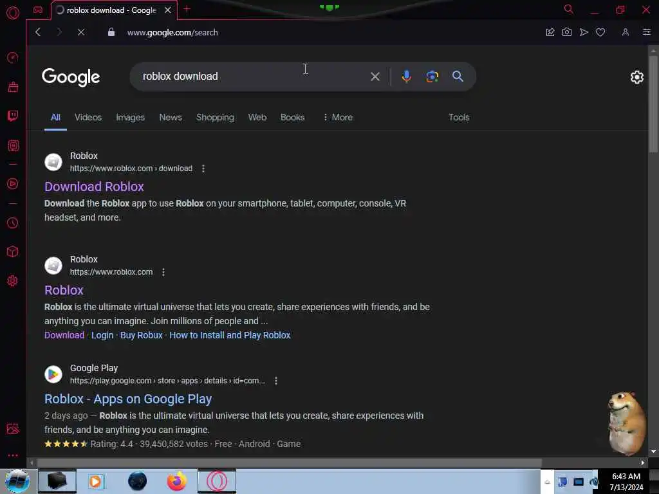
Task: Open options menu for roblox.com download result
Action: [203, 169]
